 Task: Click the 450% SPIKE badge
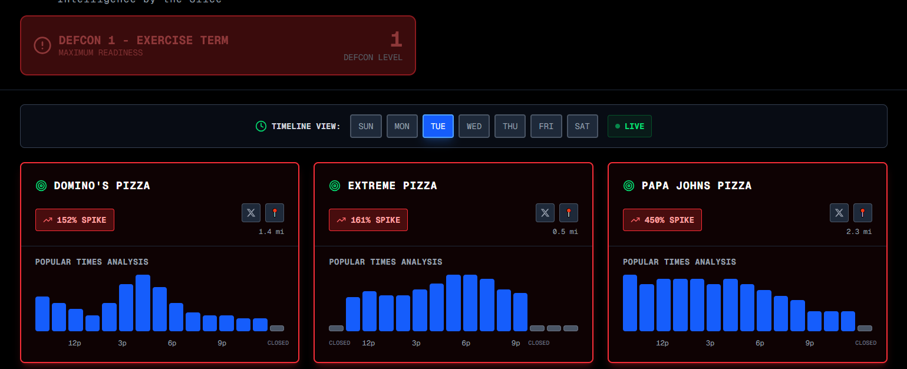pyautogui.click(x=662, y=220)
